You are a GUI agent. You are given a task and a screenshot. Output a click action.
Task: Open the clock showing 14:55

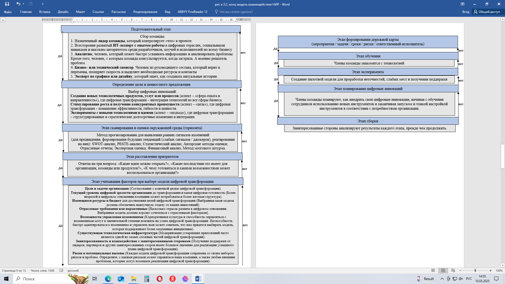482,279
